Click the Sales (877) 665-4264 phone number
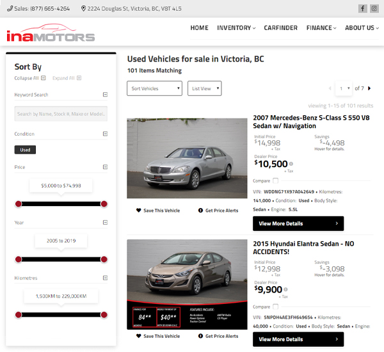 point(42,8)
